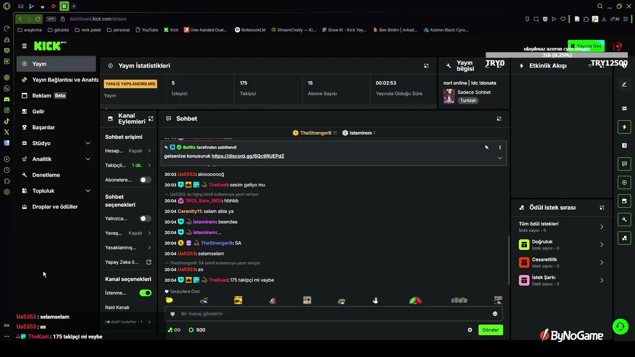Screen dimensions: 635x357
Task: Open Droplar ve ödüller page
Action: pyautogui.click(x=56, y=207)
